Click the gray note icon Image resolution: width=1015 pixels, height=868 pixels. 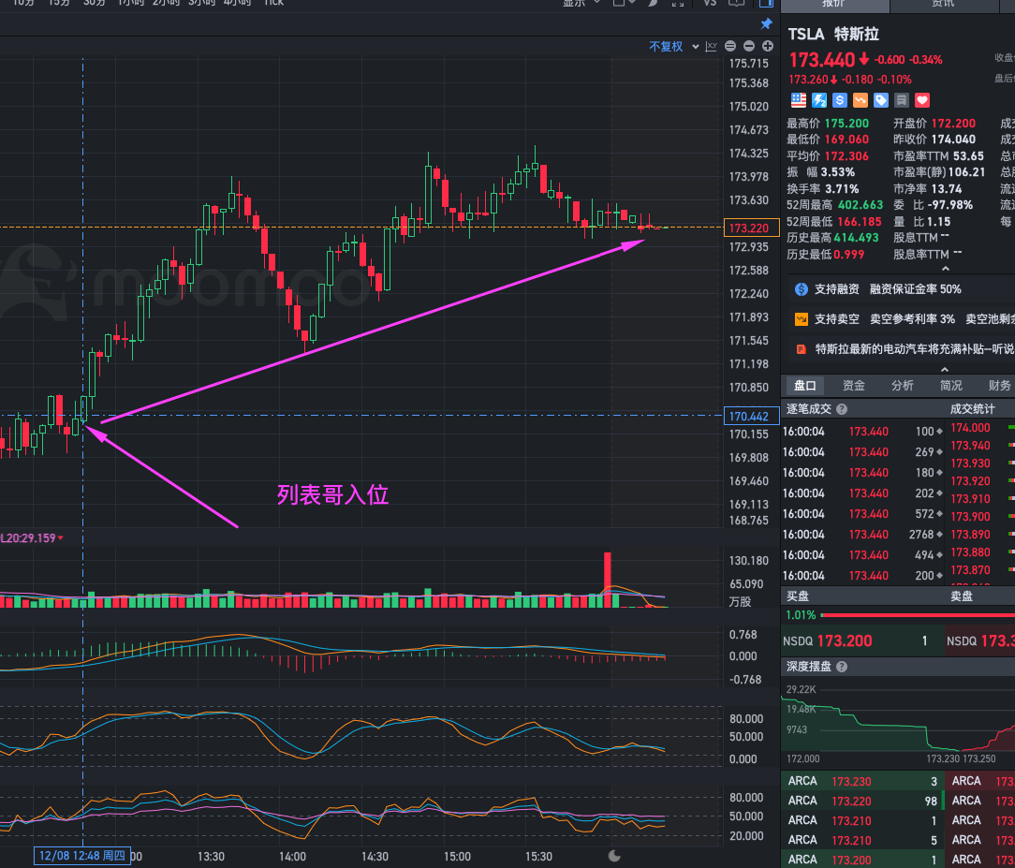[x=902, y=100]
